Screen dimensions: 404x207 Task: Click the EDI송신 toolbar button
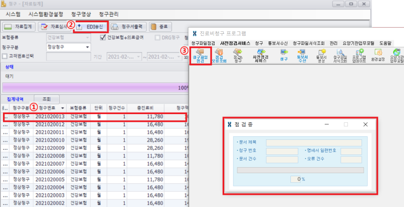point(91,27)
